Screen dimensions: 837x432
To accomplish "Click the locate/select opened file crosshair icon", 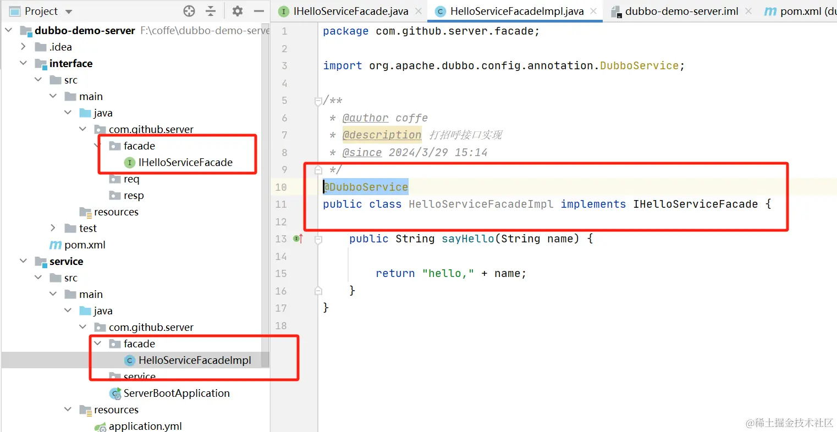I will click(x=189, y=11).
